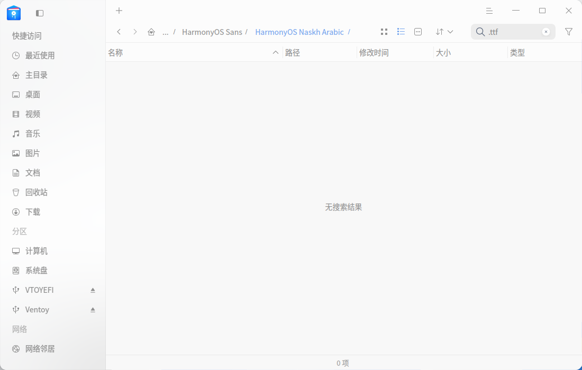Sort by 路径 column header
The image size is (582, 370).
coord(293,53)
